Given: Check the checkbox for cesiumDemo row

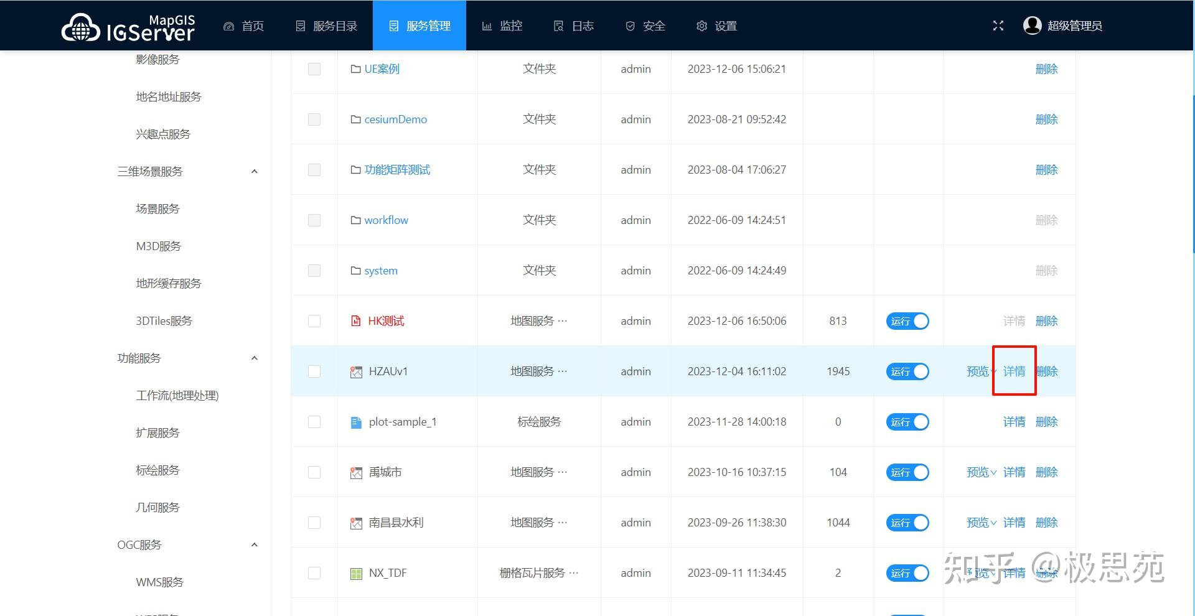Looking at the screenshot, I should point(314,119).
